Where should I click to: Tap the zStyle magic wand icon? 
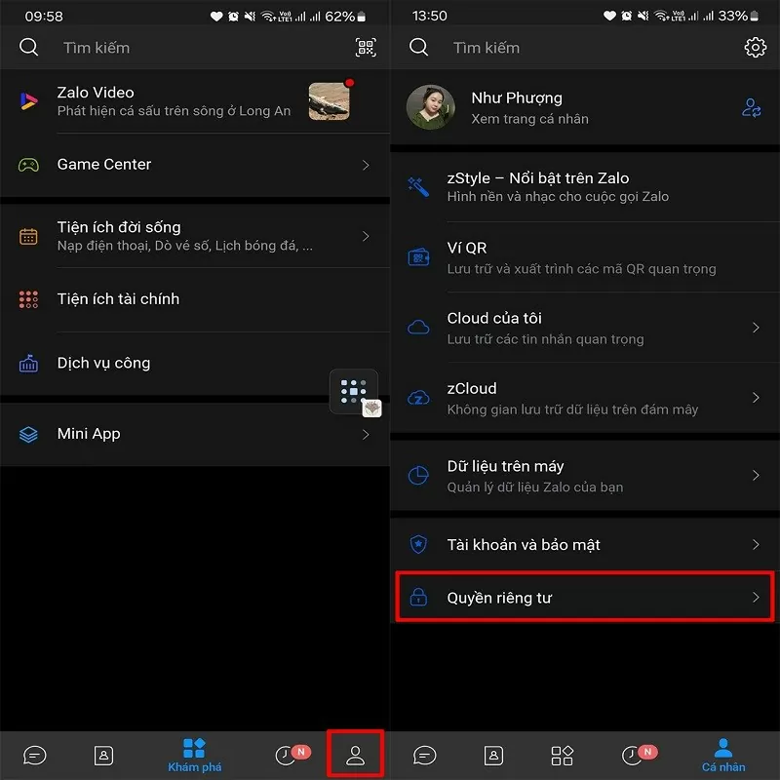coord(418,186)
